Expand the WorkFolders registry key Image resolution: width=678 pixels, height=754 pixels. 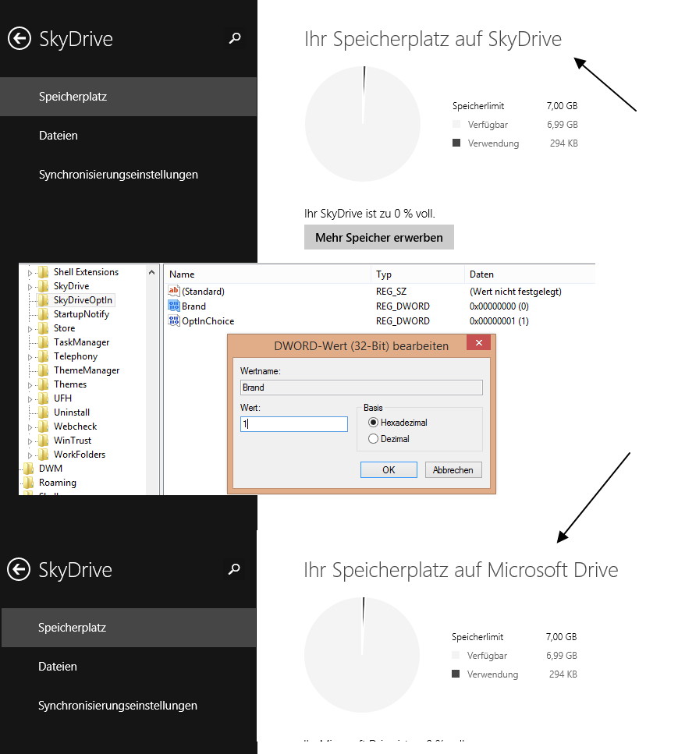pyautogui.click(x=30, y=455)
